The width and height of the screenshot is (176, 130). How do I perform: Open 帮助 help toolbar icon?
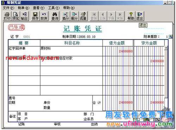tap(131, 16)
